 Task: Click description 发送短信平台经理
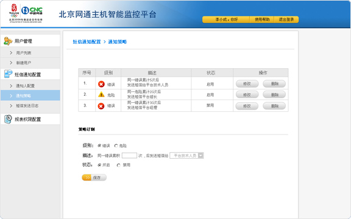coord(143,108)
